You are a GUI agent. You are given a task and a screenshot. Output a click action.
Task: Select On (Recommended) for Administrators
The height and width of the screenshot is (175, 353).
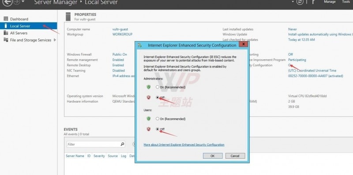click(158, 87)
